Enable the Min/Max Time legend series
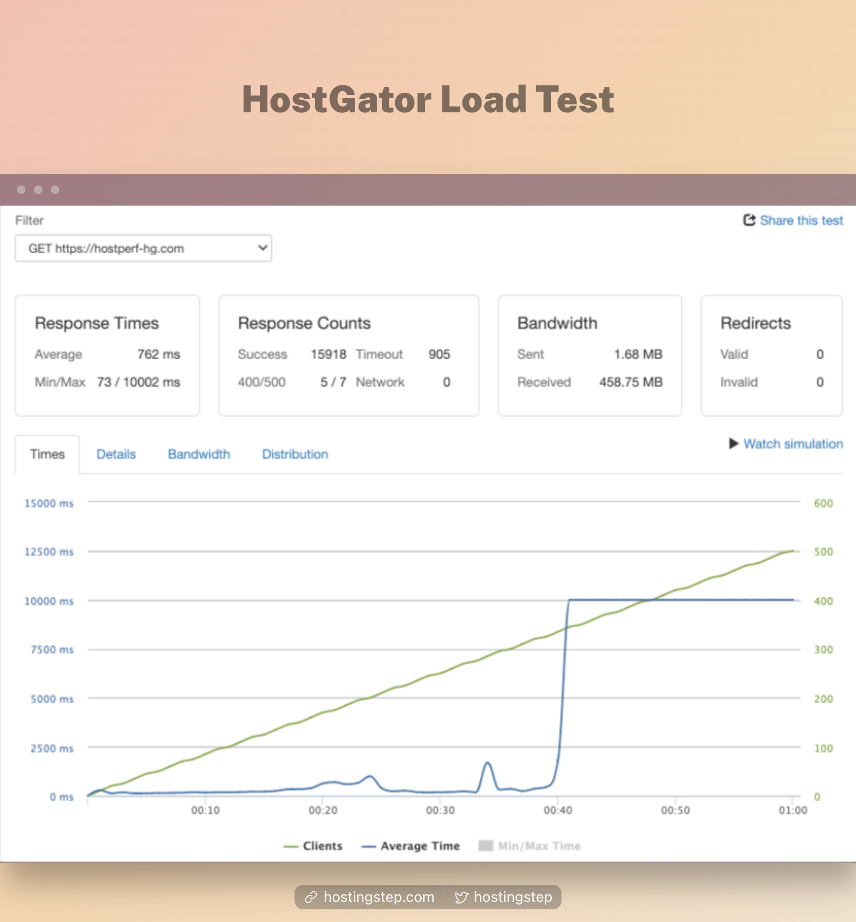This screenshot has height=922, width=856. tap(529, 846)
